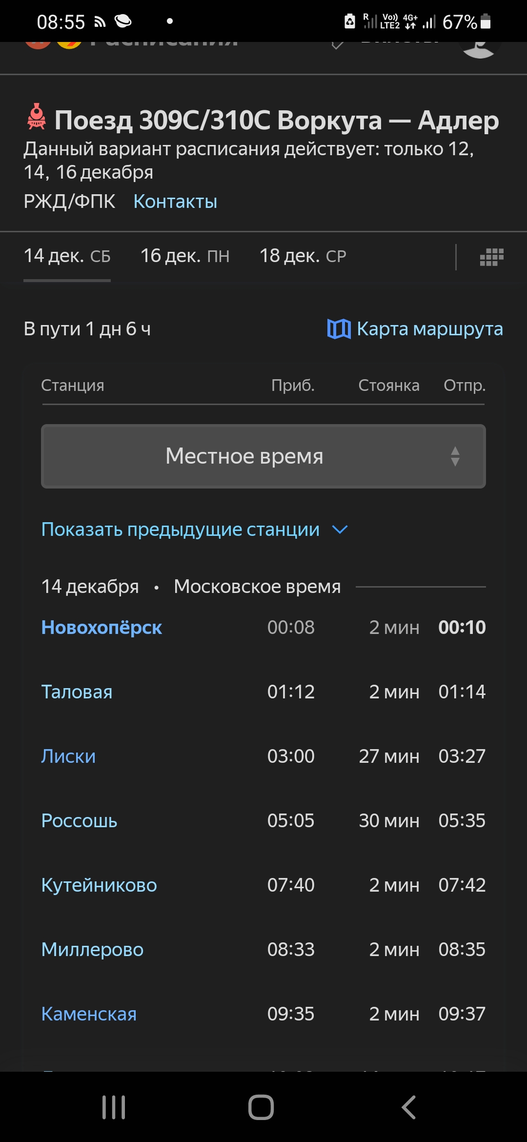Tap the red train icon
The image size is (527, 1142).
[x=37, y=117]
